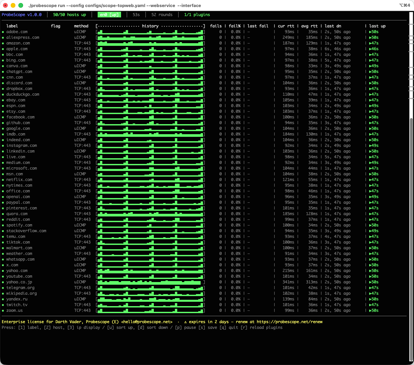Click the ProbeScope v1.0.0 header label
The image size is (414, 365).
pyautogui.click(x=22, y=15)
